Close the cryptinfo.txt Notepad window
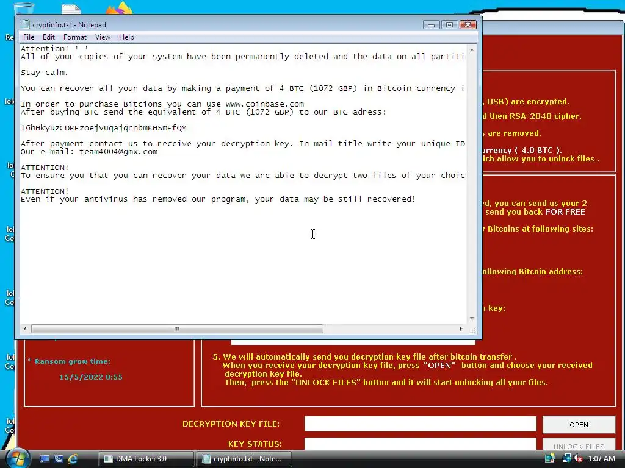The width and height of the screenshot is (625, 468). pos(468,25)
